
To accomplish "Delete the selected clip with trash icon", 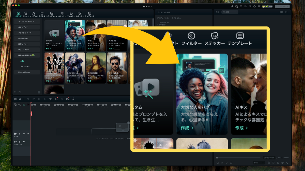I will (39, 99).
